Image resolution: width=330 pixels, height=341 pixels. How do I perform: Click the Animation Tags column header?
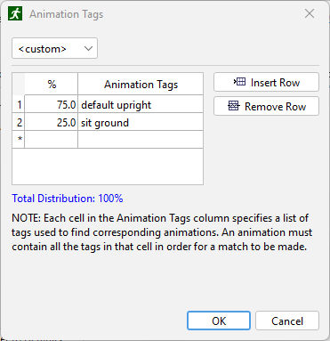(x=141, y=85)
